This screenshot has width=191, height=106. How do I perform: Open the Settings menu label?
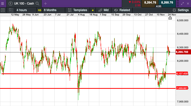183,10
